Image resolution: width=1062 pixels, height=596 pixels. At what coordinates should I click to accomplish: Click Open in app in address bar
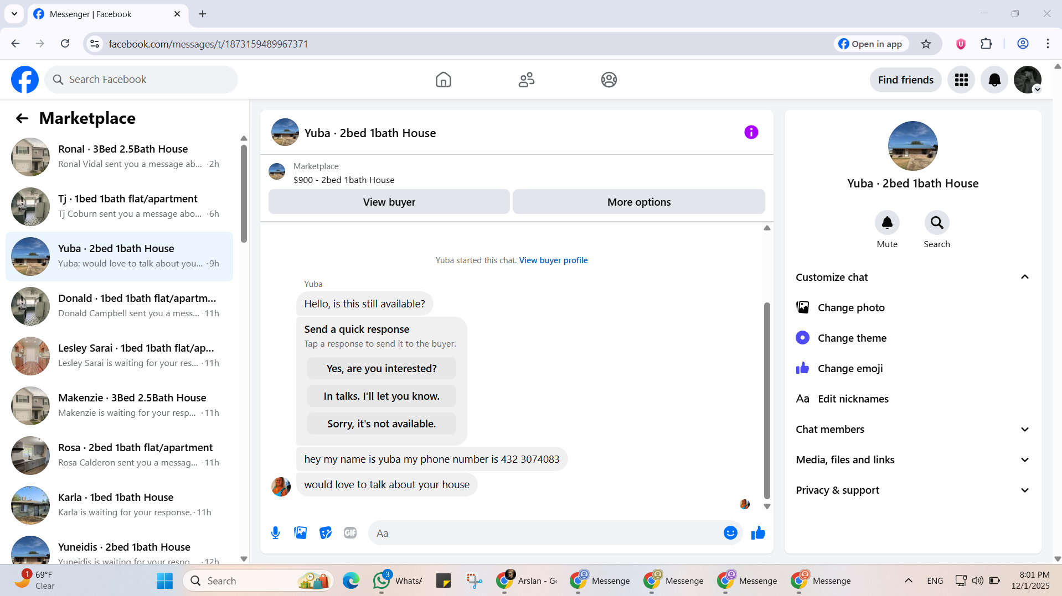871,44
